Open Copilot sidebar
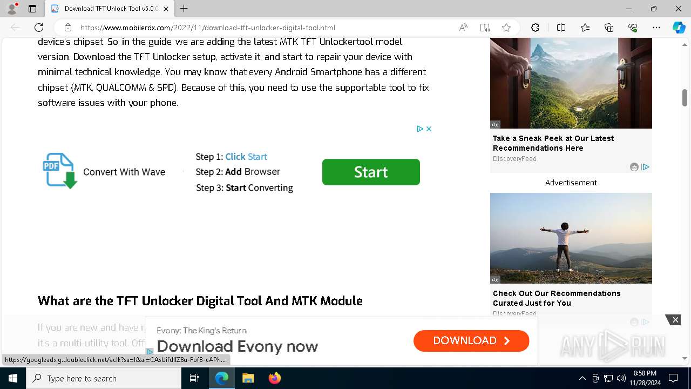This screenshot has height=389, width=691. click(679, 28)
